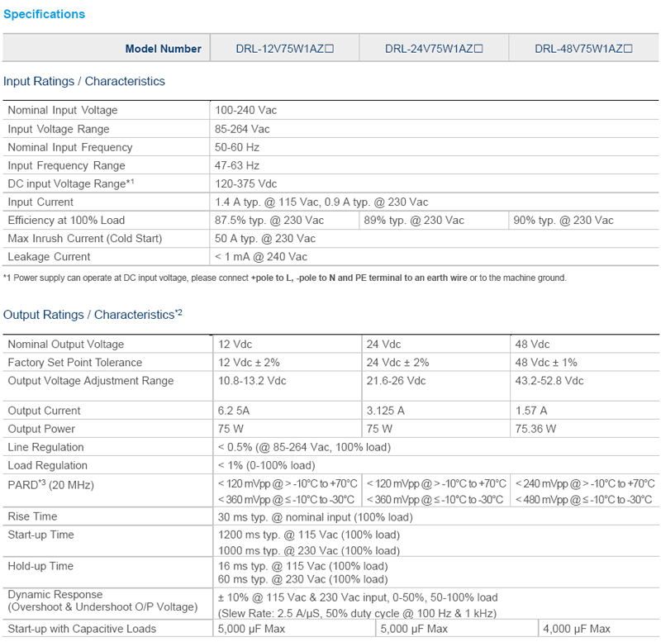Click the 87.5% typ. efficiency cell
661x642 pixels.
point(269,221)
